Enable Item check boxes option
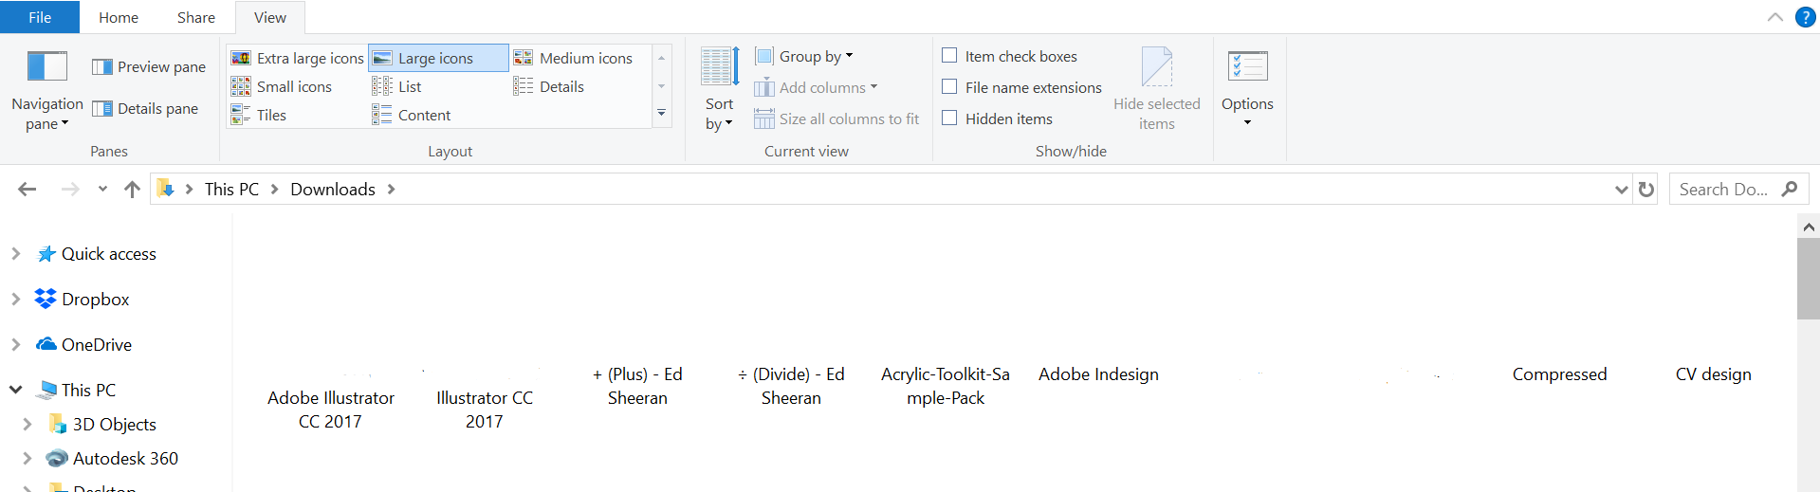This screenshot has width=1820, height=492. 949,56
